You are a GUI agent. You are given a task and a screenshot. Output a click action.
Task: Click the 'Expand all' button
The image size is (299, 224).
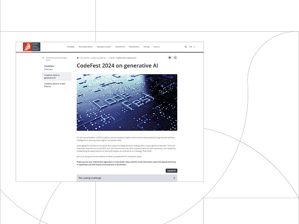(171, 171)
